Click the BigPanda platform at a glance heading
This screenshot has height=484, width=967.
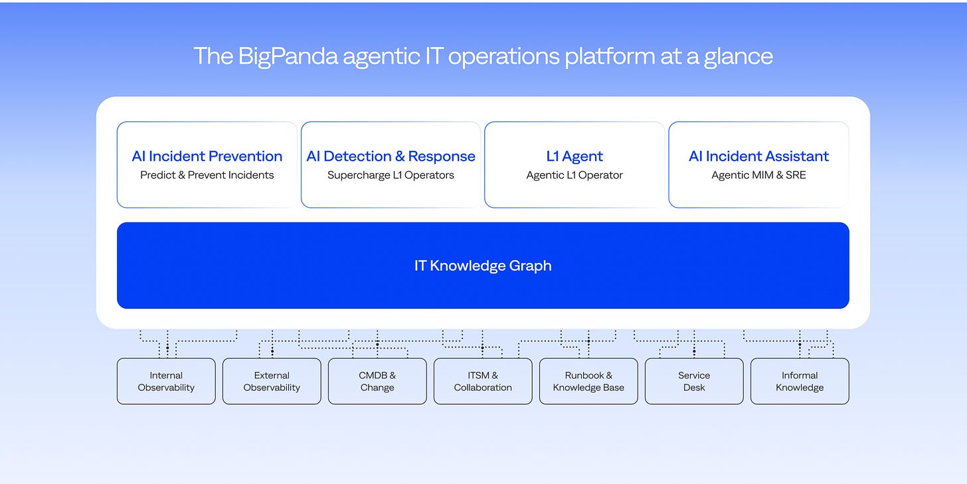(483, 56)
